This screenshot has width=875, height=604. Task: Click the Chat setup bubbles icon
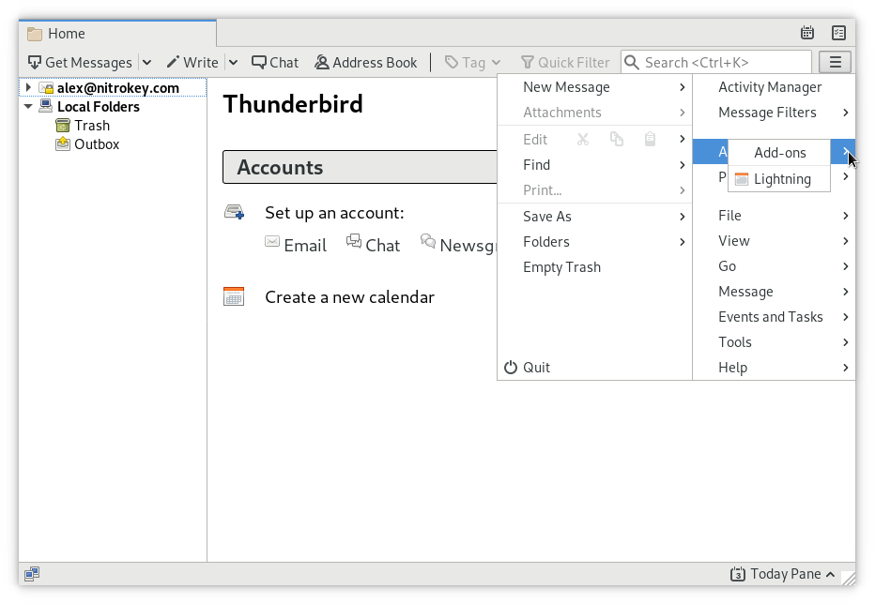354,240
